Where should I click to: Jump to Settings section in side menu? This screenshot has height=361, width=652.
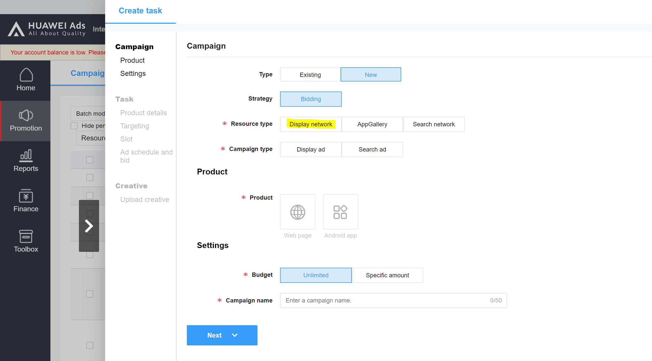[133, 73]
